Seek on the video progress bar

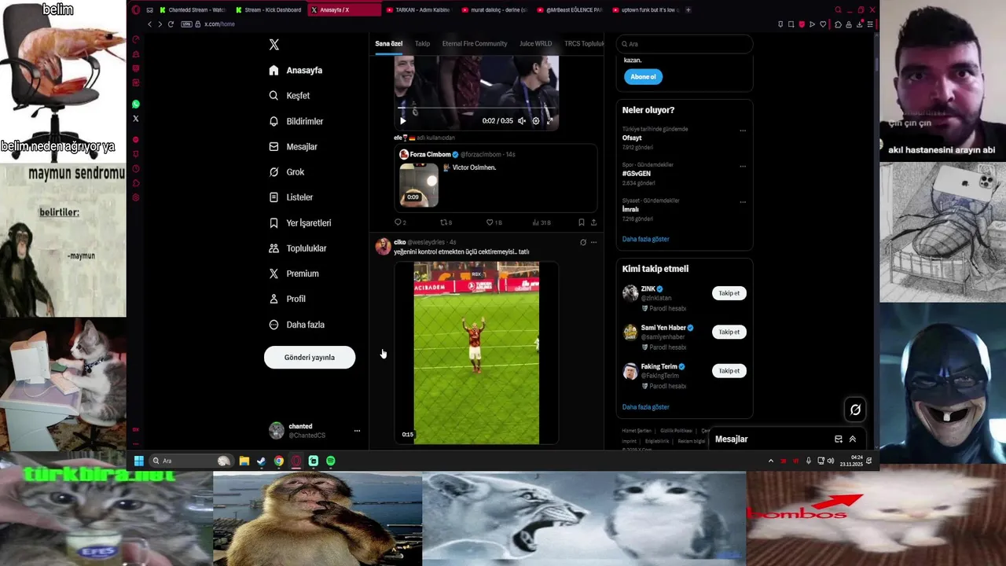pos(476,109)
